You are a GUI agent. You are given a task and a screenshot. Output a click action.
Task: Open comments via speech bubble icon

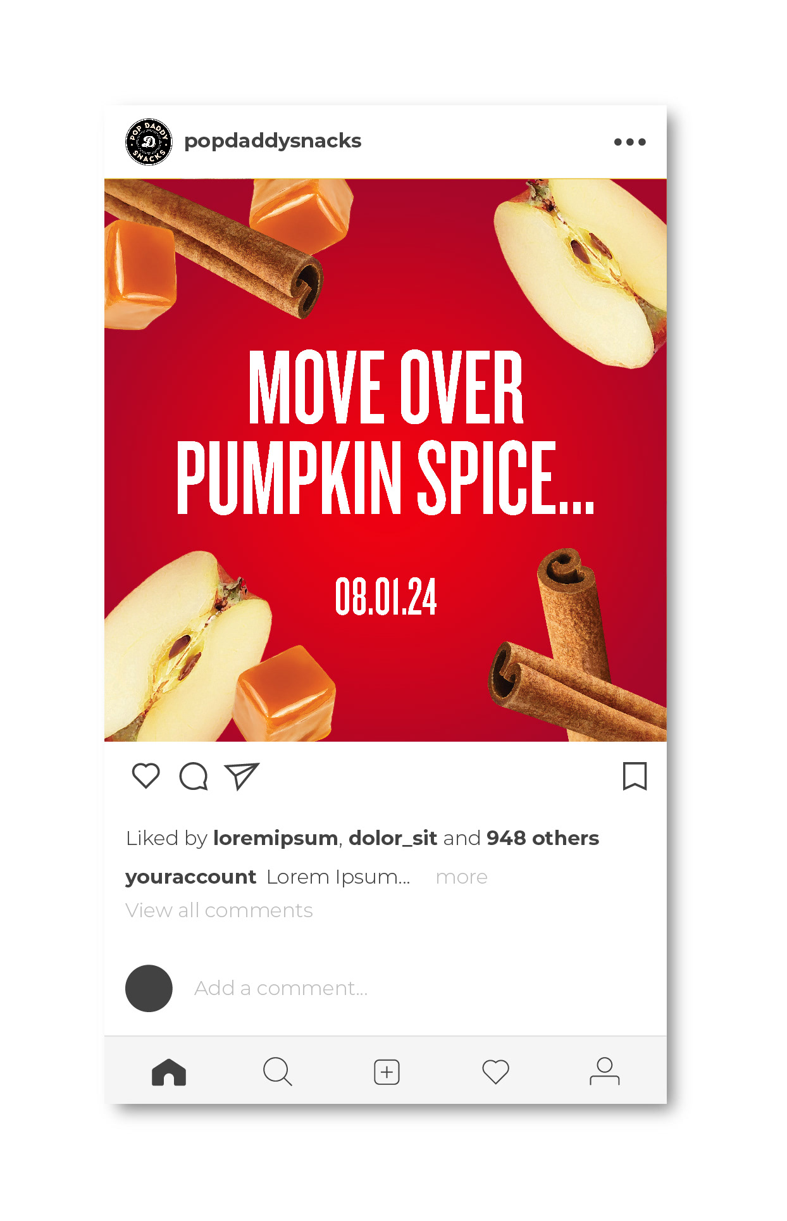point(194,776)
